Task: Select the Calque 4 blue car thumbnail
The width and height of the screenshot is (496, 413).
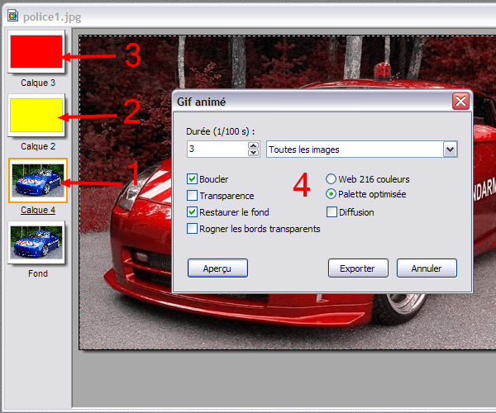Action: [38, 180]
